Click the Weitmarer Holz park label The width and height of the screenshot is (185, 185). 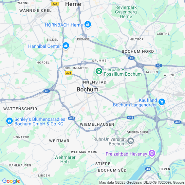coord(65,159)
